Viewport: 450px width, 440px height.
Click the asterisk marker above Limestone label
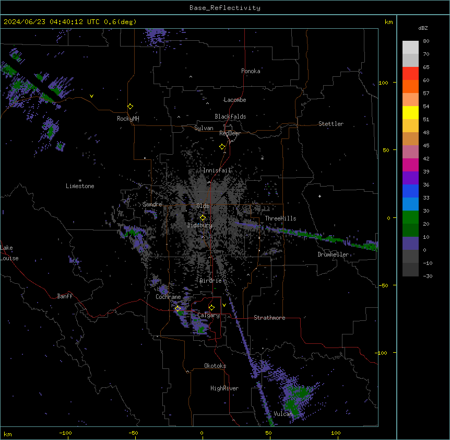pos(80,181)
